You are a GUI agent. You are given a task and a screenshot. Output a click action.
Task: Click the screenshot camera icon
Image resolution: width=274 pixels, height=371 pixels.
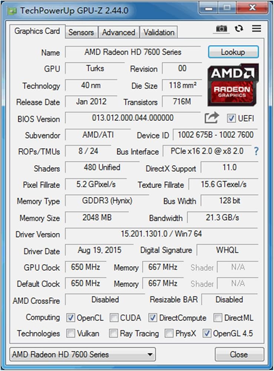click(x=222, y=29)
